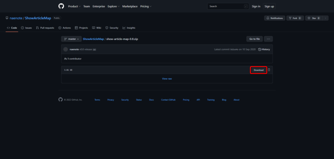Star the repository with Star button
This screenshot has width=334, height=159.
coord(314,18)
